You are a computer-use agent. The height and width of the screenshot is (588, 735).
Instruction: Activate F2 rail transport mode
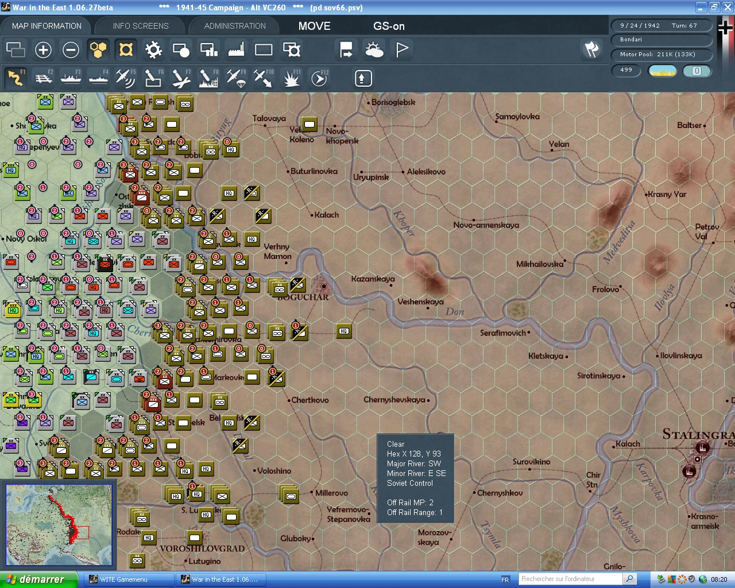coord(44,78)
